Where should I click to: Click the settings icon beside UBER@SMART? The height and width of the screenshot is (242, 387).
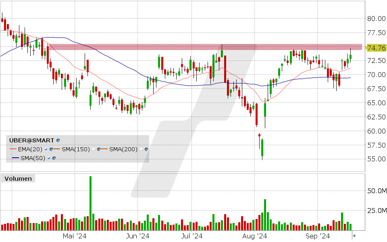[x=58, y=140]
